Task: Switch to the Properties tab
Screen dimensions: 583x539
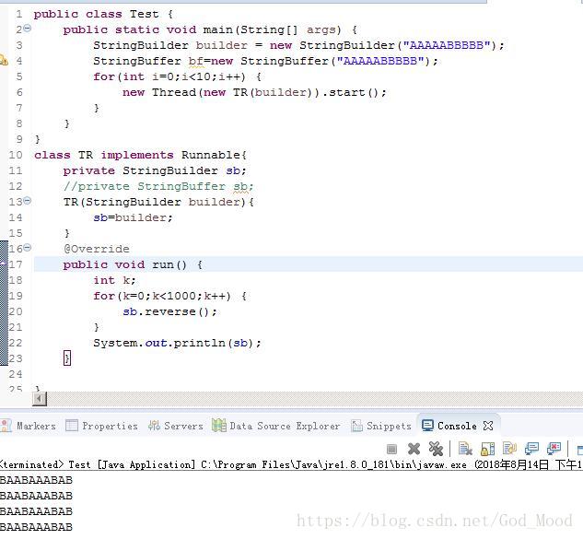Action: tap(101, 426)
